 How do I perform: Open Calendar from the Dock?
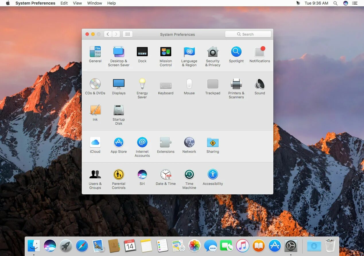click(x=130, y=246)
